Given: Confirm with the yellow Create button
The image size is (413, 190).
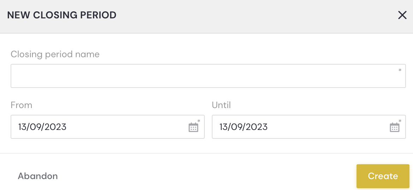Looking at the screenshot, I should [383, 176].
